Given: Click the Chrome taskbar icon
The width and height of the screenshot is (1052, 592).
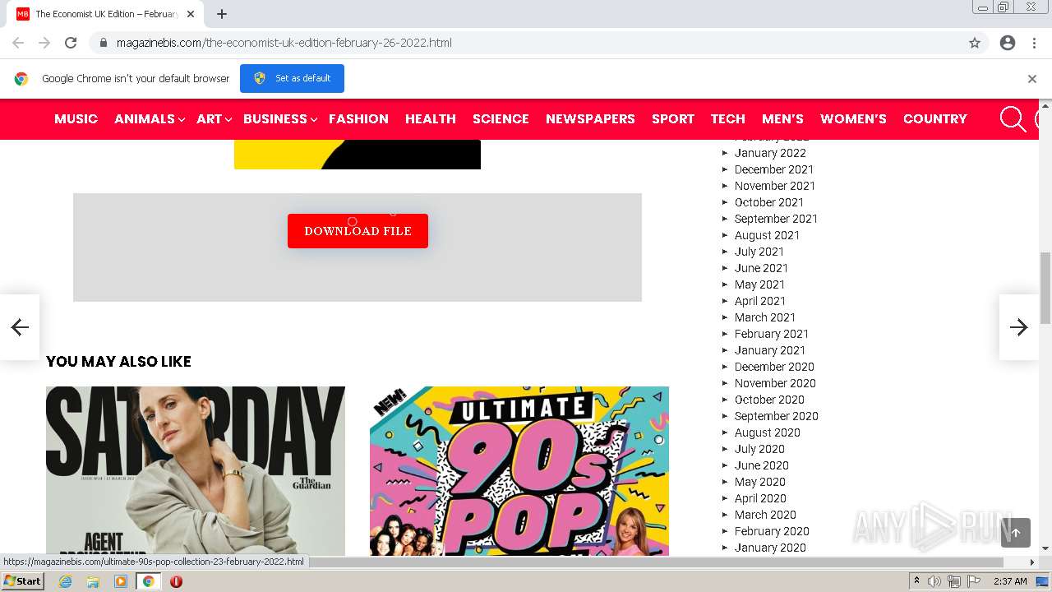Looking at the screenshot, I should coord(148,581).
